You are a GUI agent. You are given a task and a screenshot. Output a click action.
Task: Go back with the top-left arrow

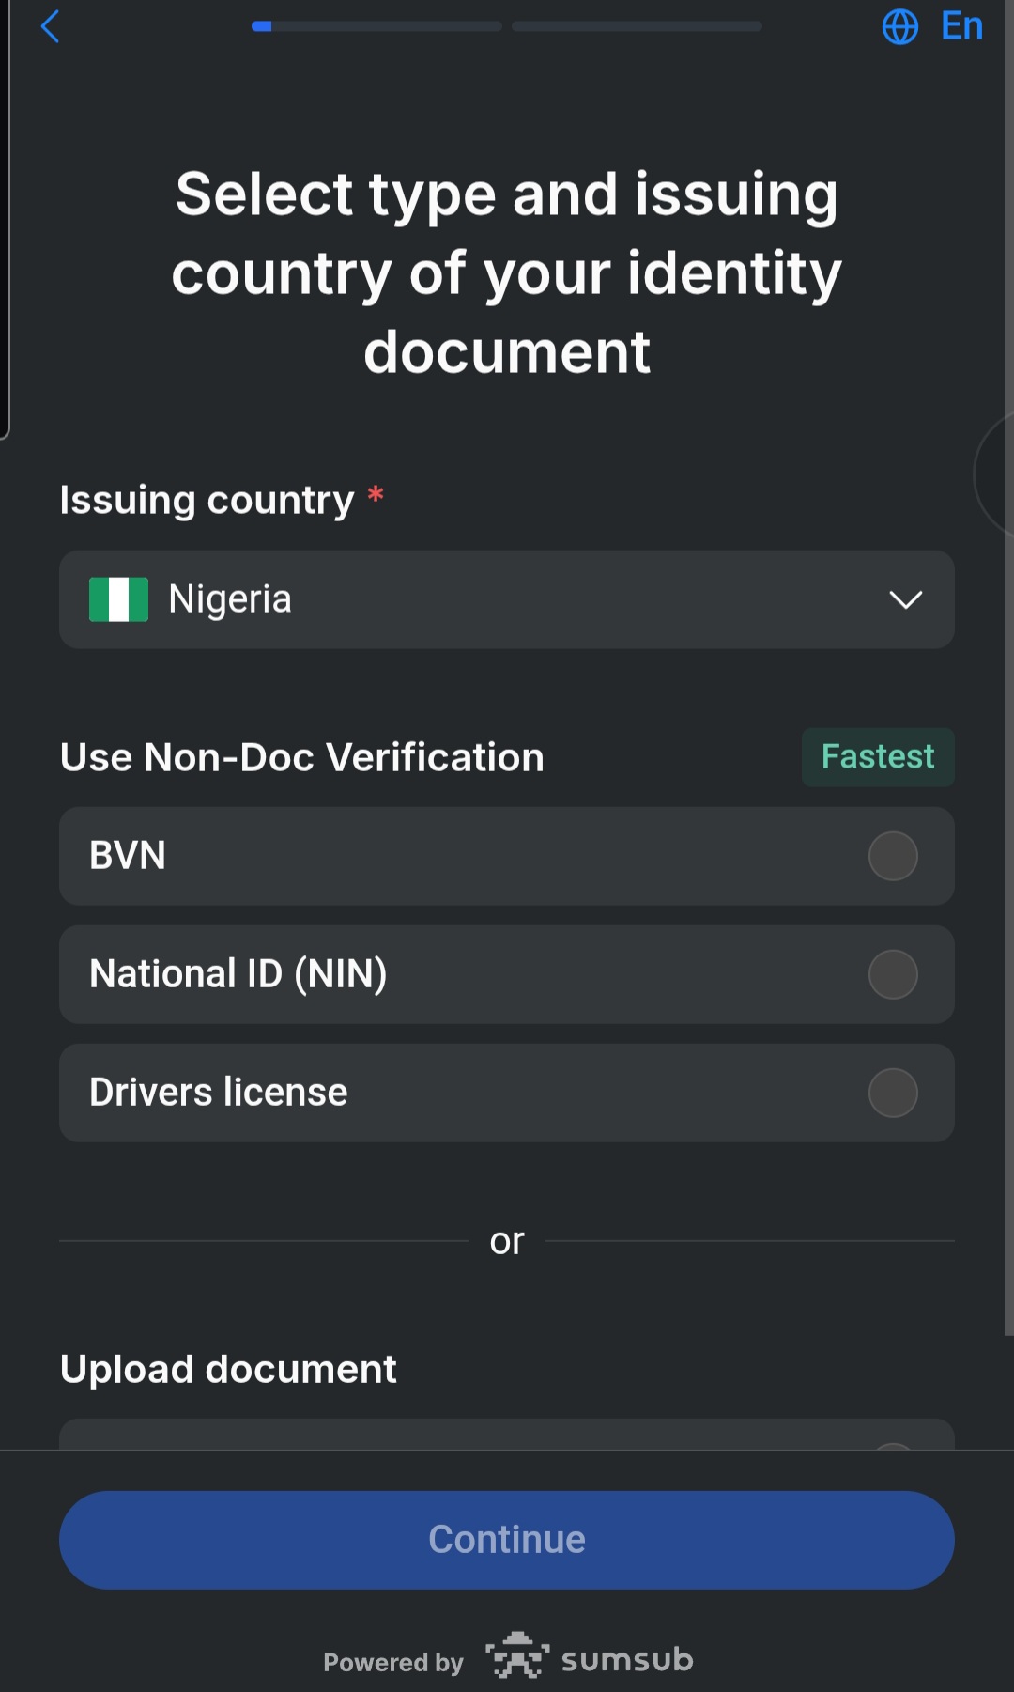pos(51,26)
